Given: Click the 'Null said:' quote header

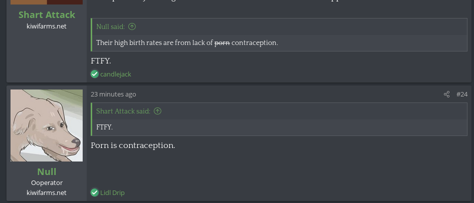Looking at the screenshot, I should pos(110,26).
